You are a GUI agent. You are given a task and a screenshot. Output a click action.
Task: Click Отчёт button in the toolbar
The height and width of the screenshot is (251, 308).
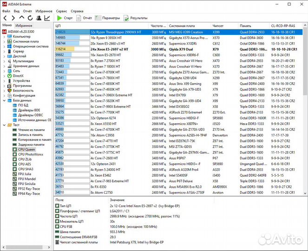pos(84,18)
